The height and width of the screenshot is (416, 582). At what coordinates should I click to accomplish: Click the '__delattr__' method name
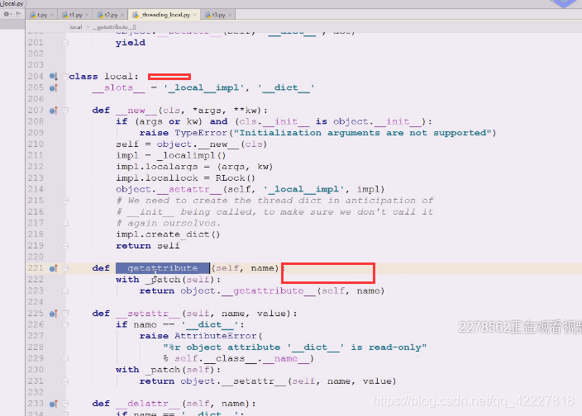[x=148, y=404]
